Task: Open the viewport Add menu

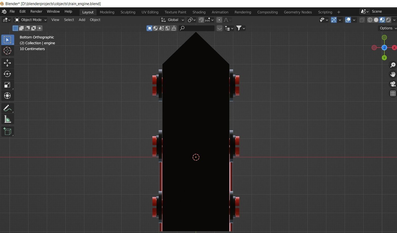Action: pyautogui.click(x=82, y=20)
